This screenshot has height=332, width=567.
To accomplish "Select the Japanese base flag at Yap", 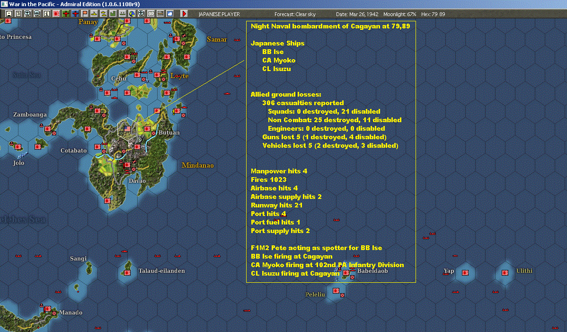I will point(465,273).
